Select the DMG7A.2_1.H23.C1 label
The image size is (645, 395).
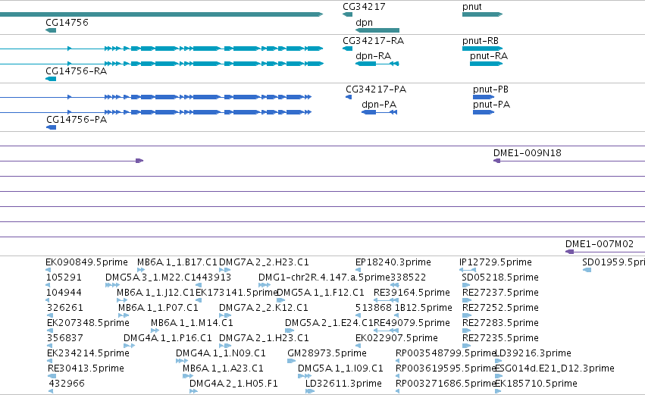coord(264,338)
